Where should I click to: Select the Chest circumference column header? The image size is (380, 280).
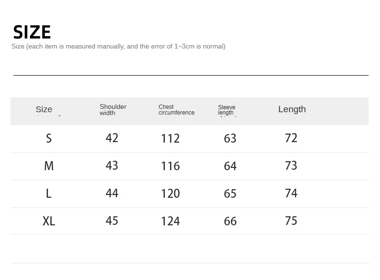[x=176, y=110]
